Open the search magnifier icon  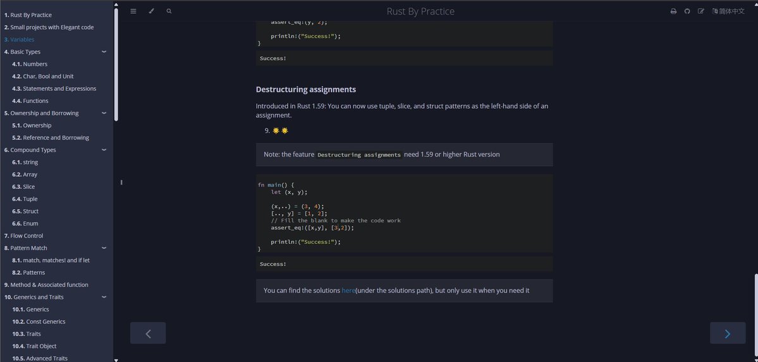(x=169, y=11)
